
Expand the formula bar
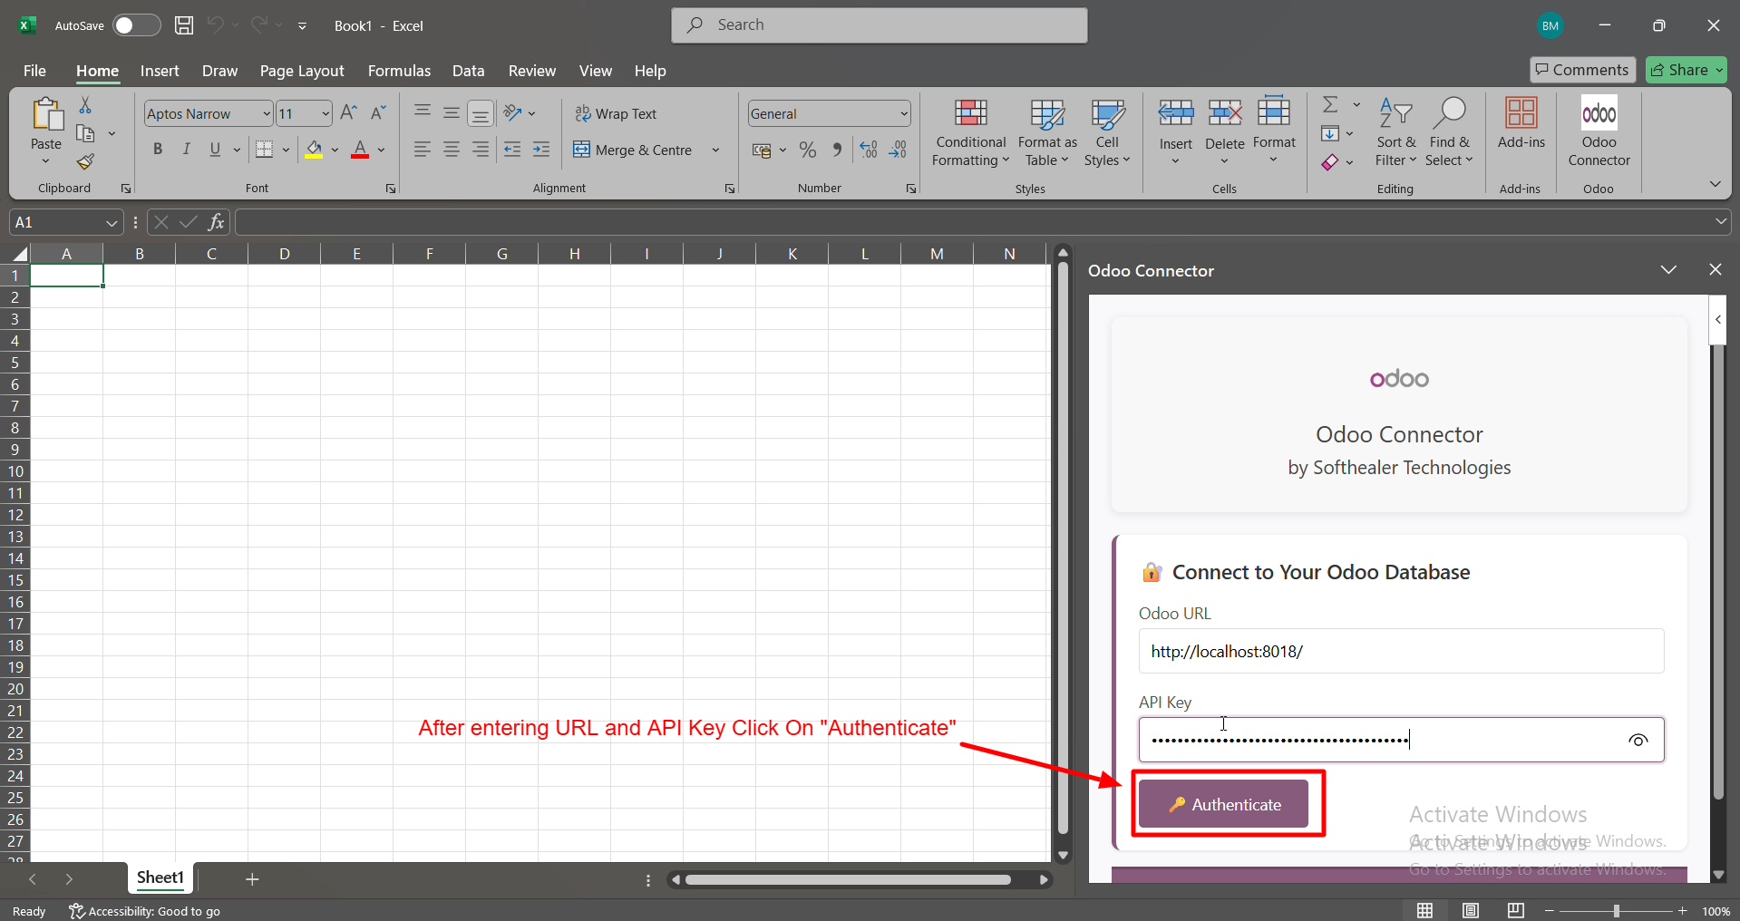[1720, 222]
